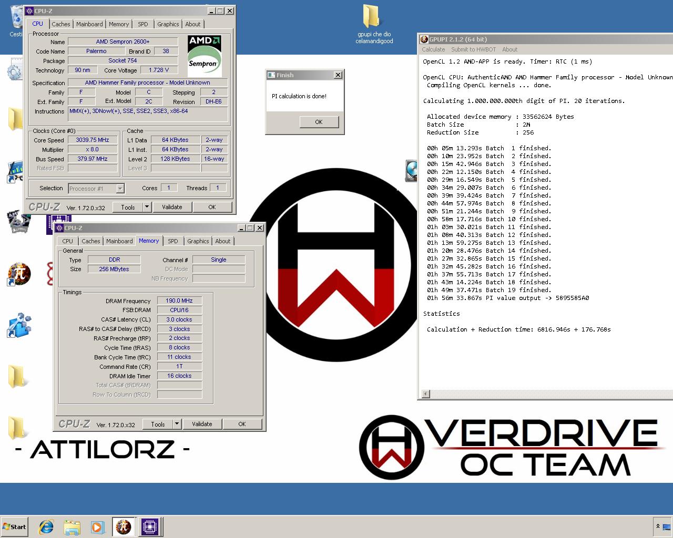Switch to the SPD tab in the CPU-Z timings window
The width and height of the screenshot is (673, 538).
tap(173, 241)
